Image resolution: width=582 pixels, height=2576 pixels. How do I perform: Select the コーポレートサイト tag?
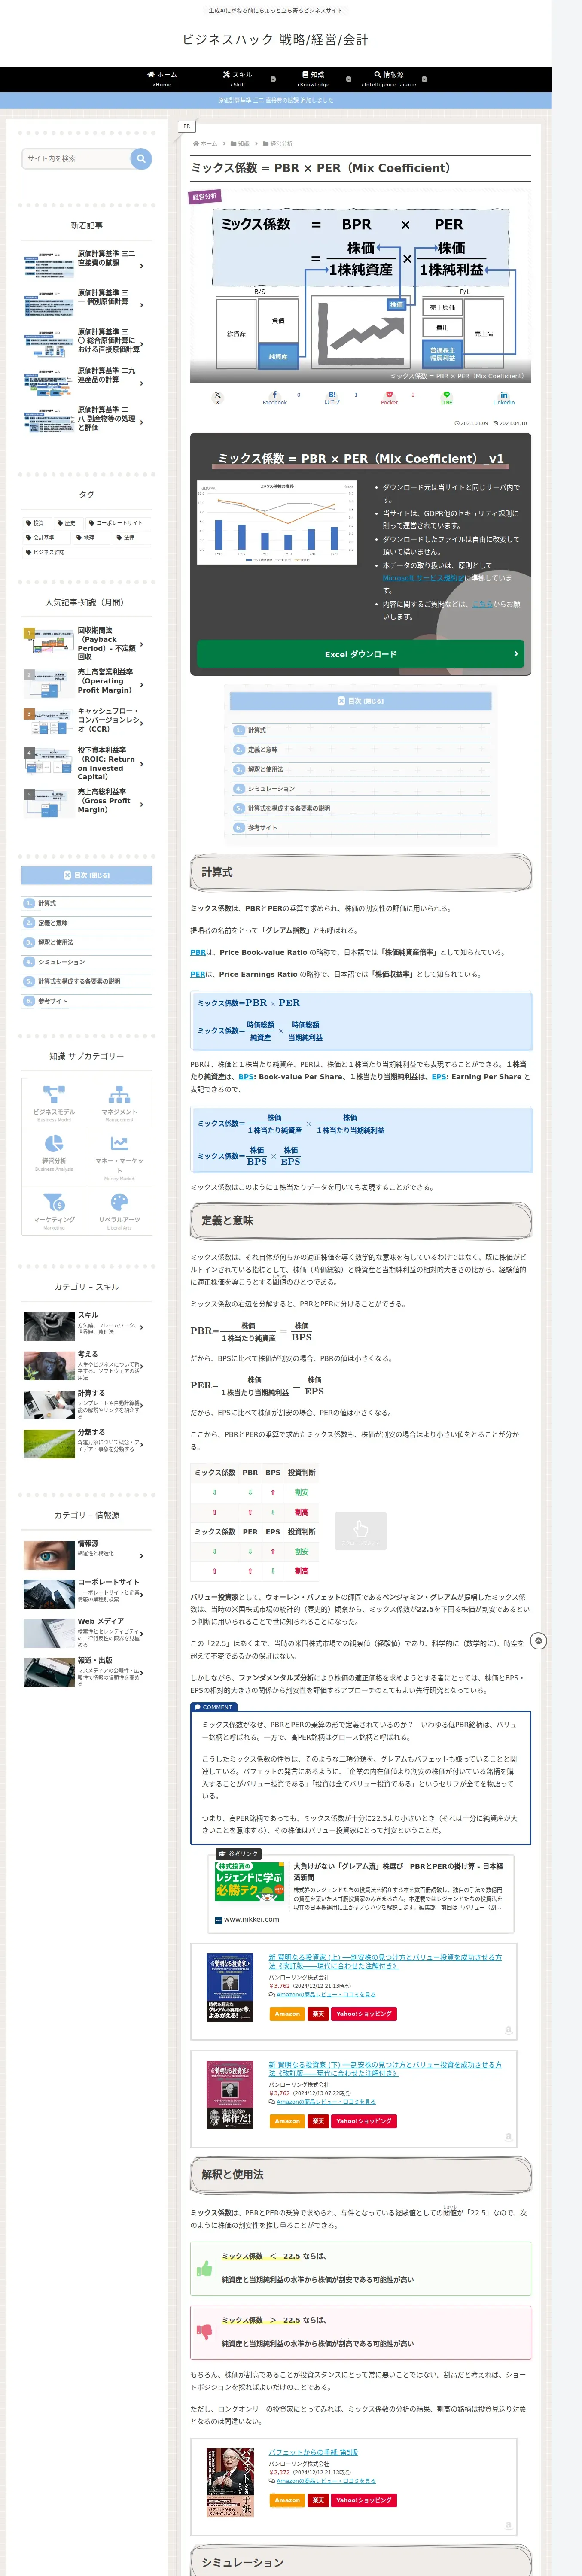click(x=116, y=523)
